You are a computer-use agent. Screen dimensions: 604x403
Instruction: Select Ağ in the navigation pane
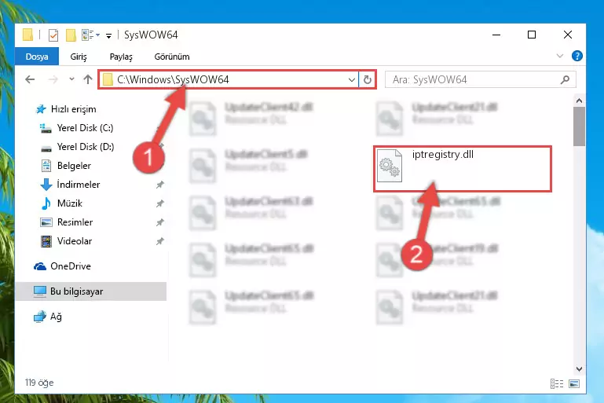coord(47,317)
